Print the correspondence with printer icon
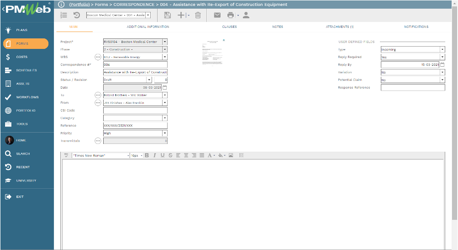The height and width of the screenshot is (250, 458). 231,15
